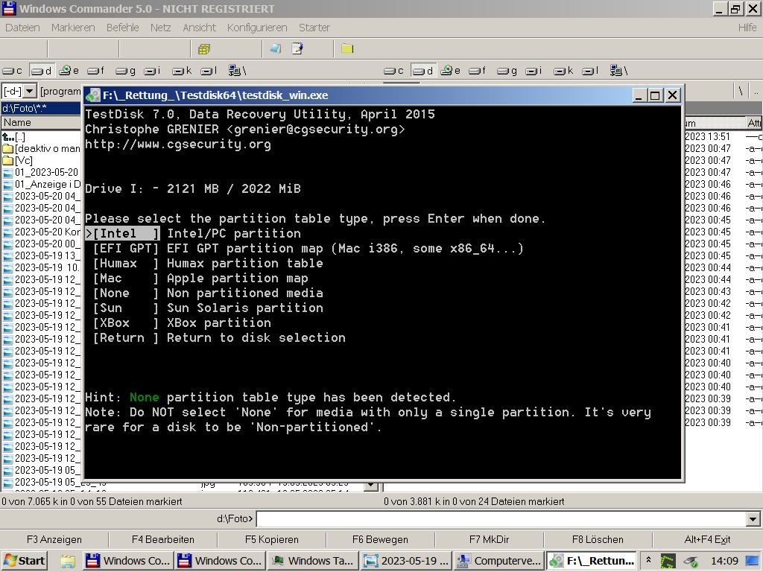This screenshot has height=572, width=763.
Task: Switch right panel to drive l
Action: tap(590, 71)
